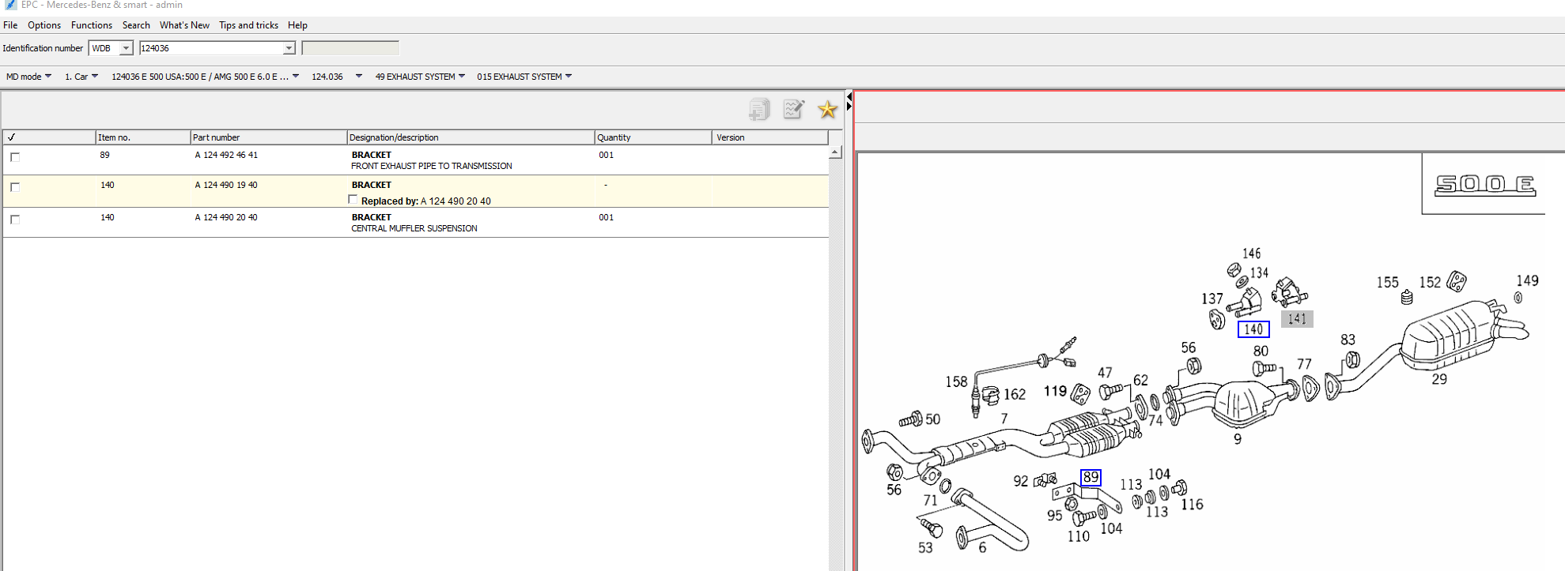Click callout 29 for the rear muffler
This screenshot has width=1565, height=571.
tap(1439, 379)
